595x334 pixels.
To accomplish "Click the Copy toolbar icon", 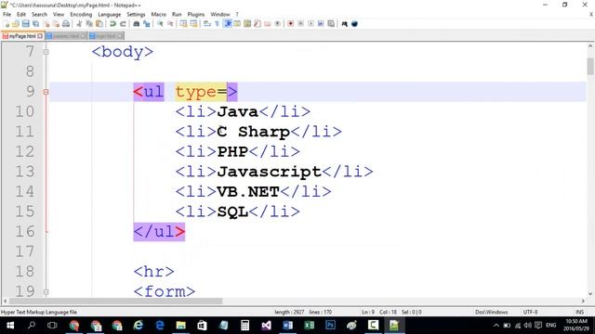I will coord(89,24).
